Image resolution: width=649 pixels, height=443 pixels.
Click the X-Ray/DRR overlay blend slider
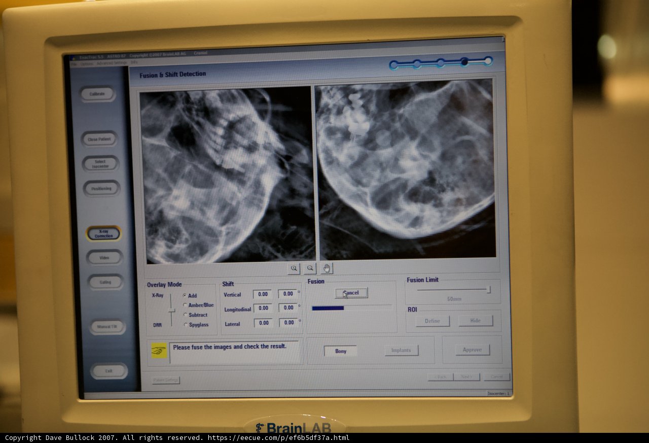click(x=172, y=310)
